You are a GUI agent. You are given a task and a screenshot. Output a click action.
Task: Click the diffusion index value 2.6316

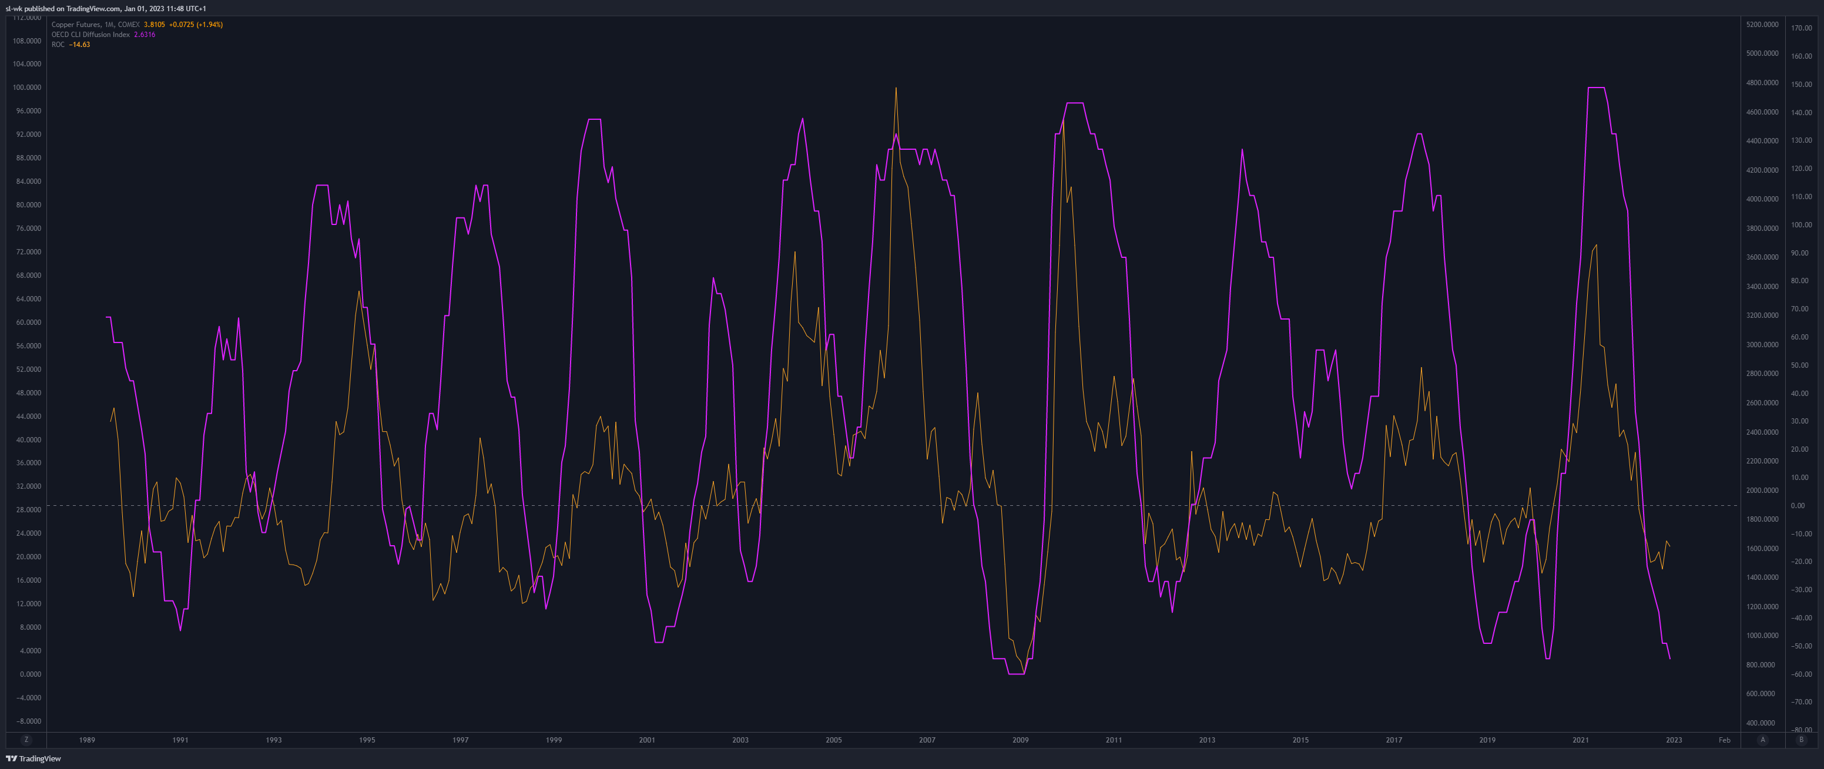tap(145, 35)
